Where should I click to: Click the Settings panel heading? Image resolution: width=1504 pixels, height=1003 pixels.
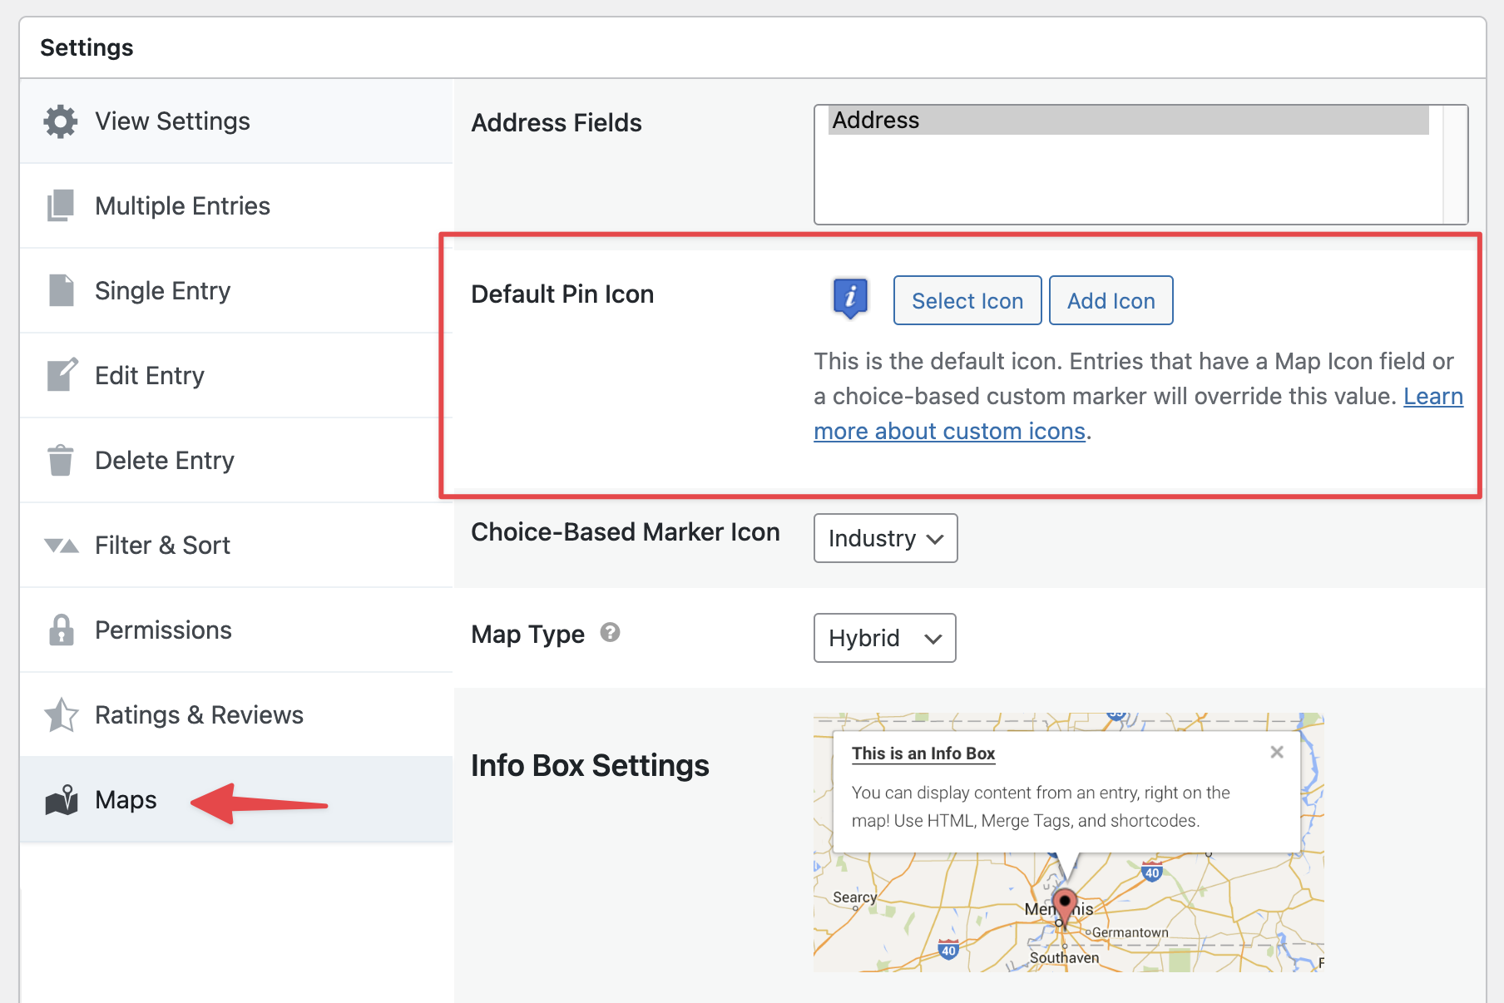tap(87, 47)
